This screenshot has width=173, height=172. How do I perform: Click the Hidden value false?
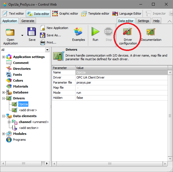point(122,98)
